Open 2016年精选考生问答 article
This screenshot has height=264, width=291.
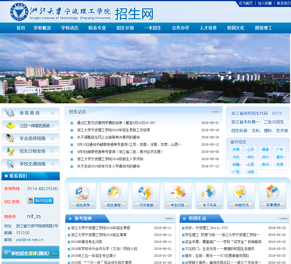tap(86, 242)
